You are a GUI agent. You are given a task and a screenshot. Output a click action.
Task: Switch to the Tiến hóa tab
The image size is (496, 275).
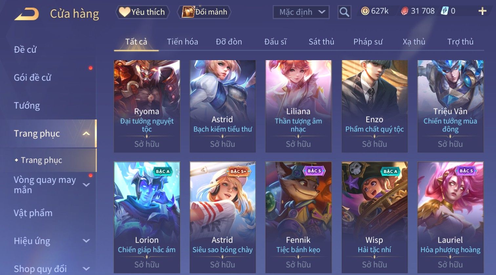(x=182, y=42)
